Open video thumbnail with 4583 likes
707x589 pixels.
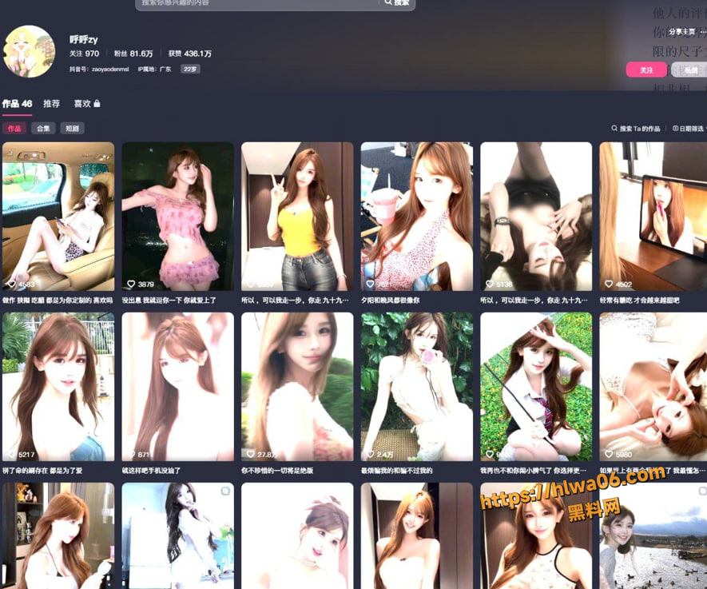click(58, 217)
